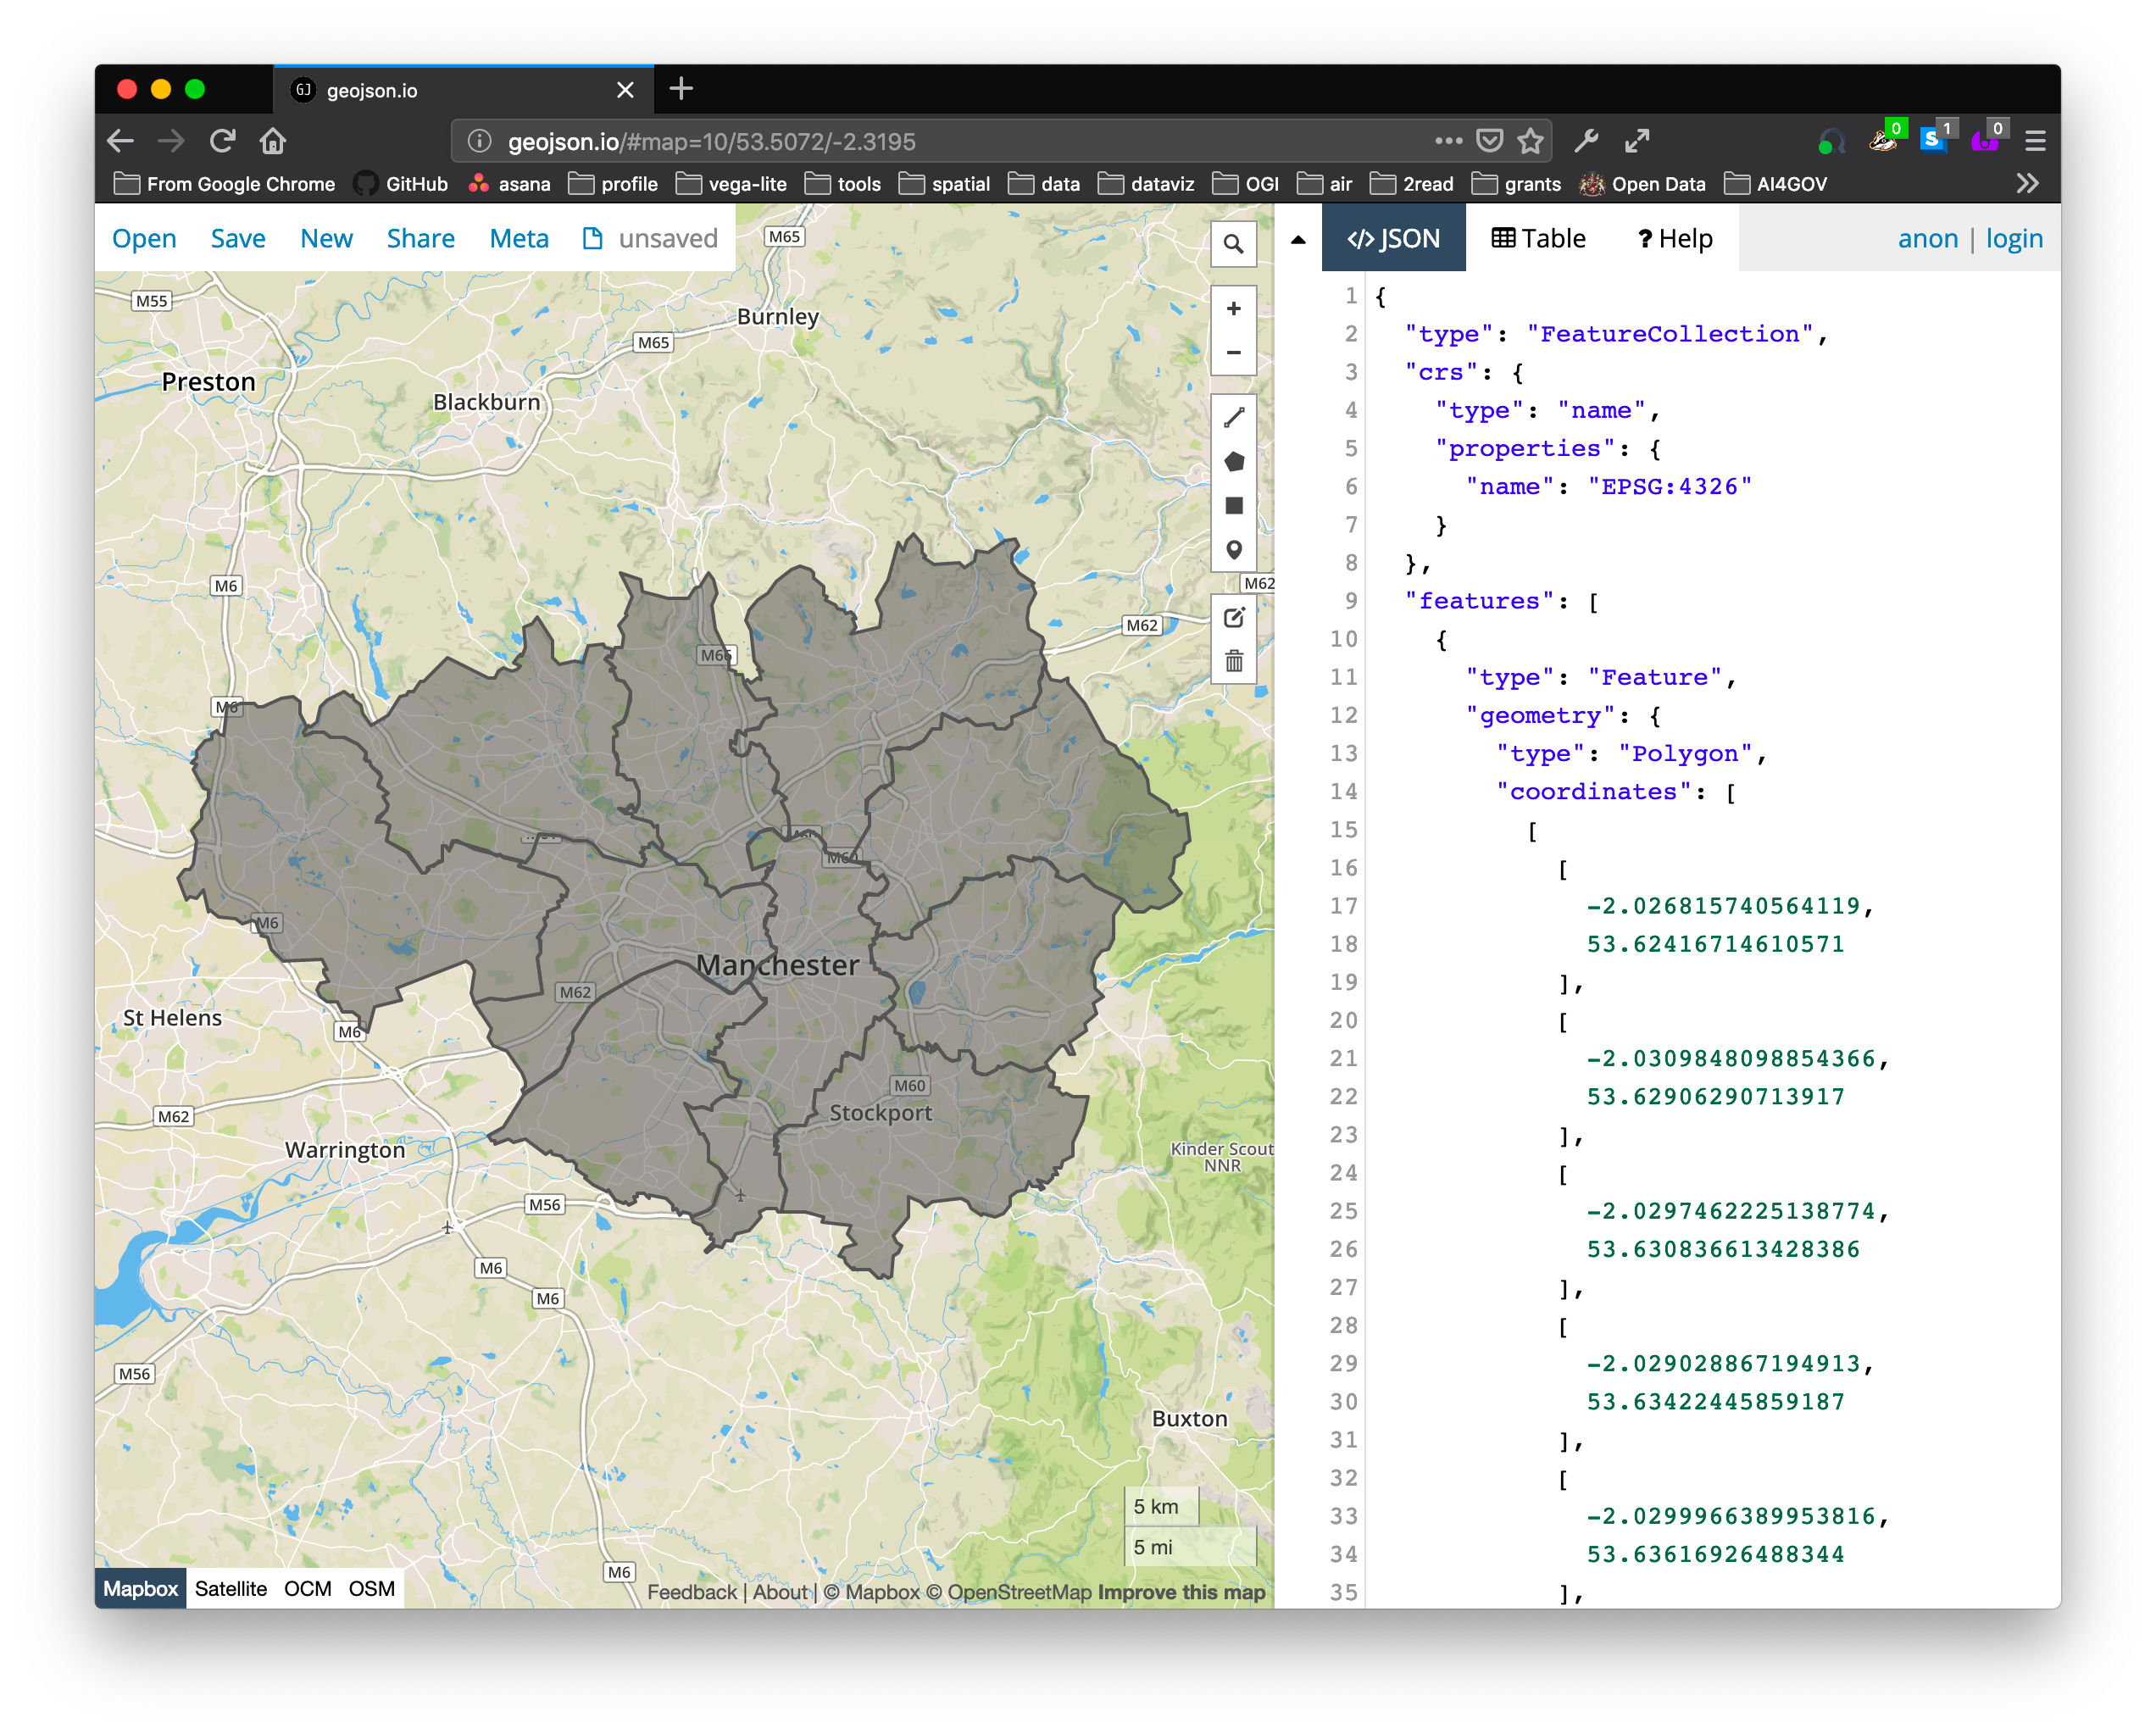Collapse the JSON side panel arrow
The width and height of the screenshot is (2156, 1734).
click(1297, 239)
